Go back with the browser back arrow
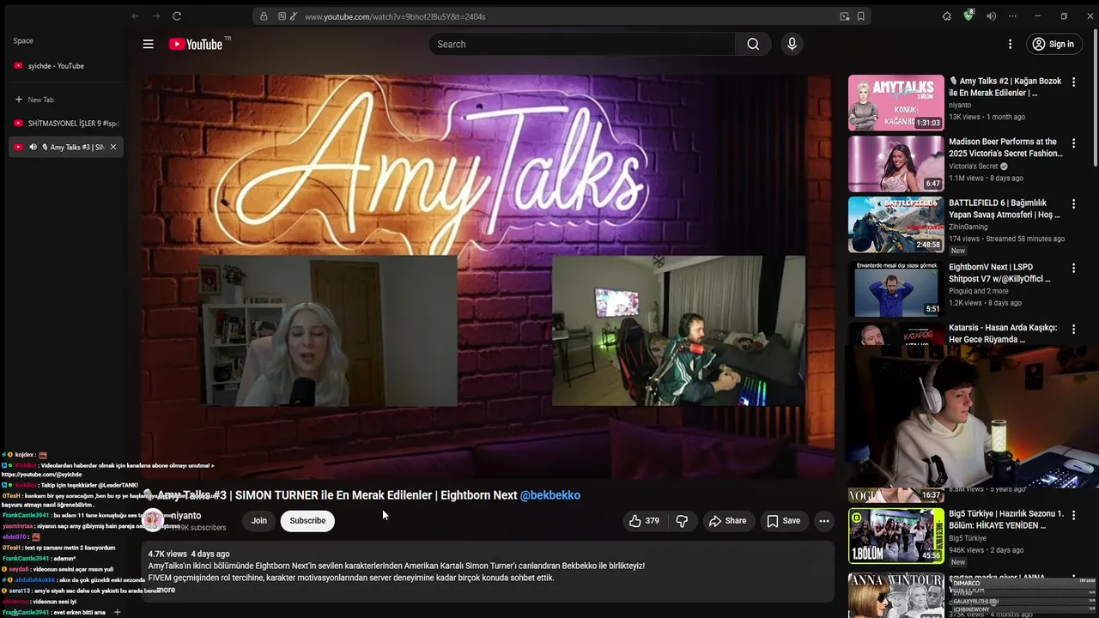The height and width of the screenshot is (618, 1099). coord(136,16)
